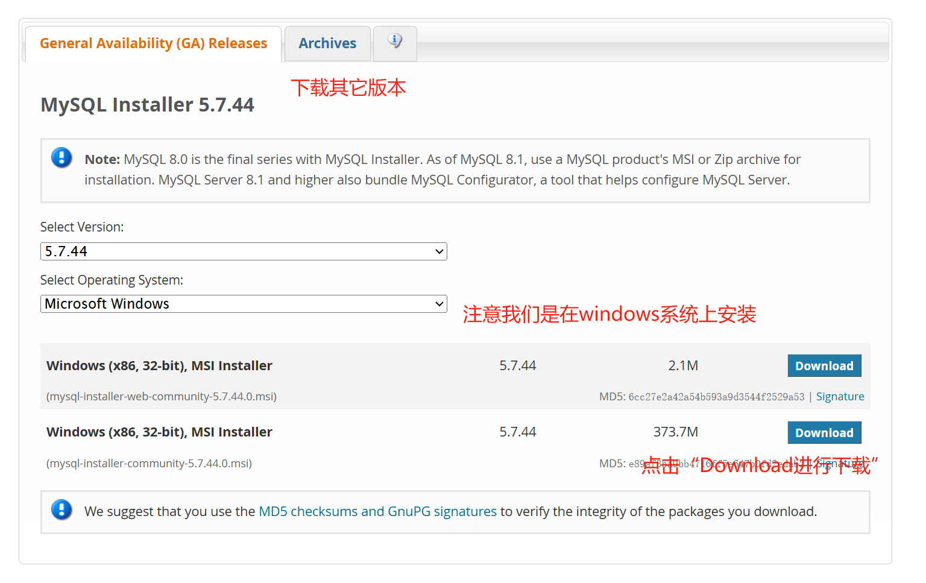Select version 5.7.44 in the 373.7M row
926x583 pixels.
point(518,432)
